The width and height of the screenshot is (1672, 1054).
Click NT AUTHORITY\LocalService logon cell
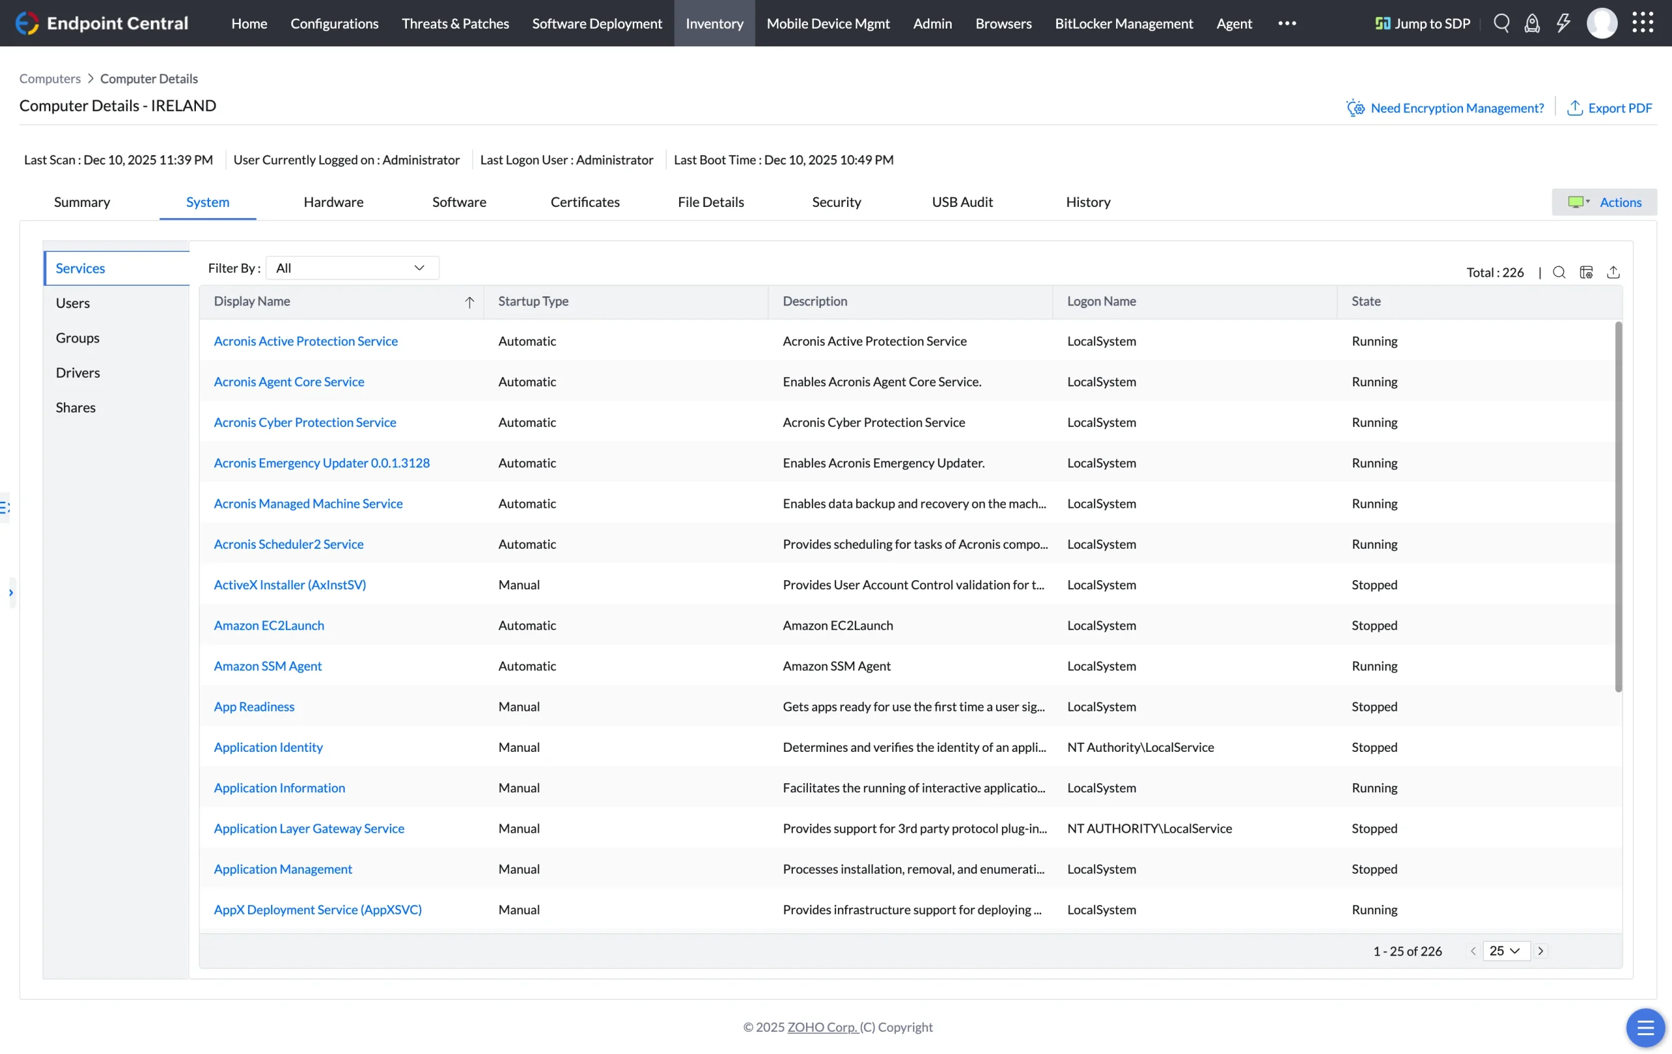click(x=1149, y=828)
